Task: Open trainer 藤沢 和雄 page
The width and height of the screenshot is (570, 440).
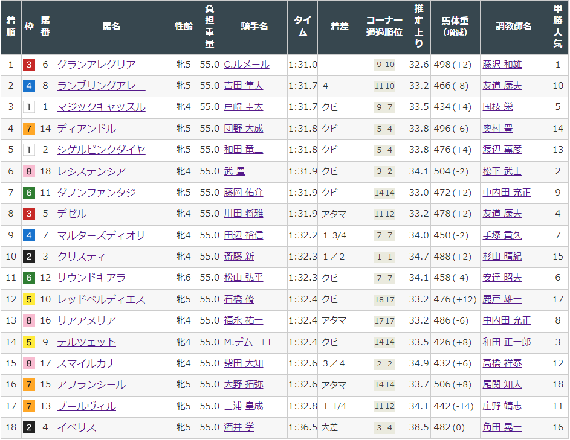Action: click(x=502, y=65)
